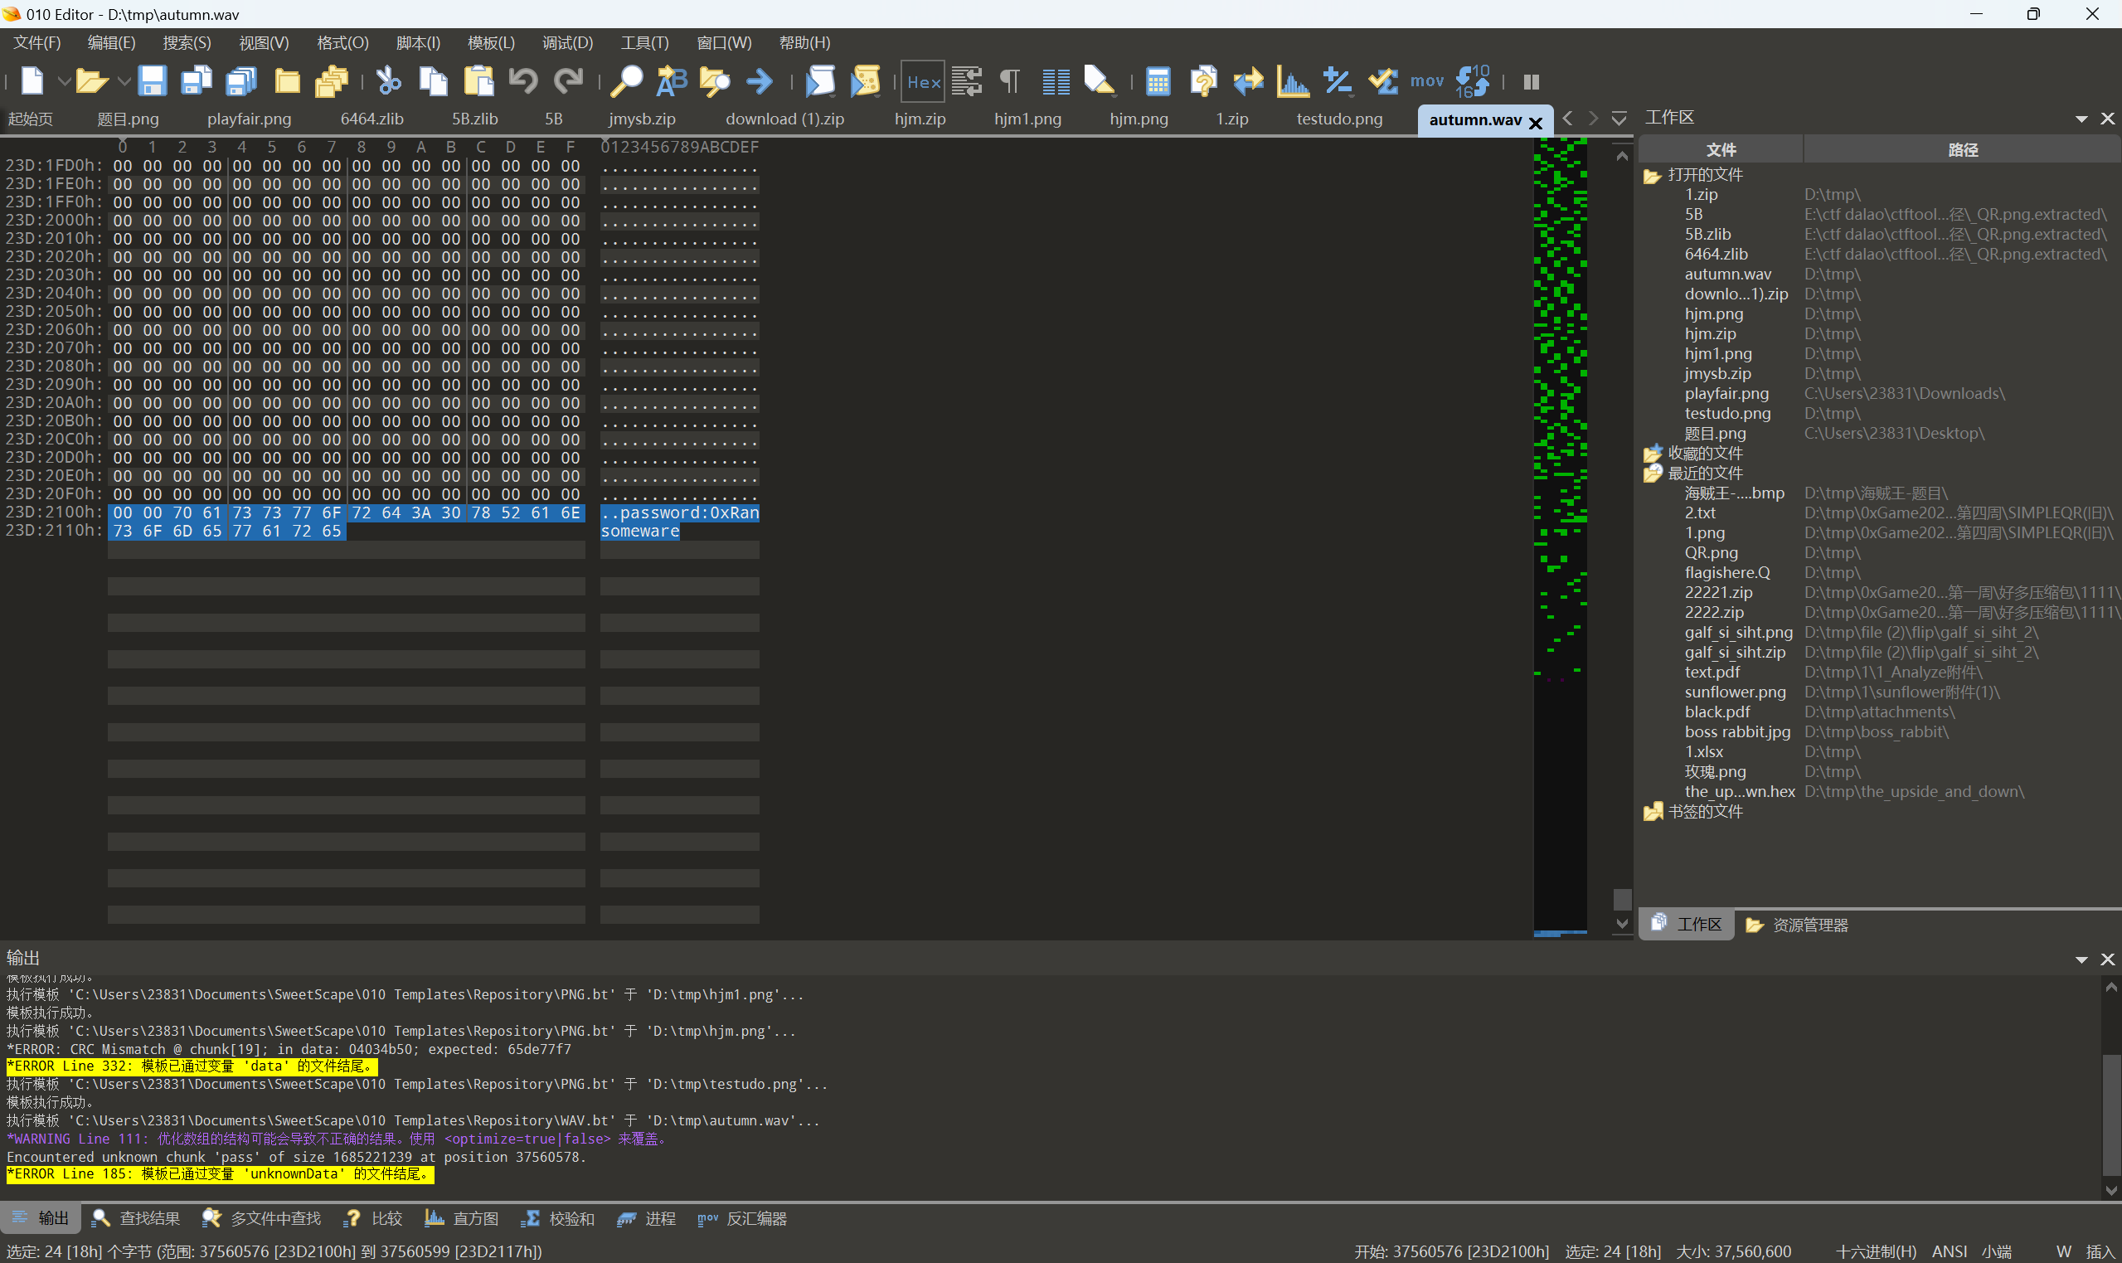This screenshot has height=1263, width=2122.
Task: Open the mov Disassembler icon
Action: [x=1427, y=82]
